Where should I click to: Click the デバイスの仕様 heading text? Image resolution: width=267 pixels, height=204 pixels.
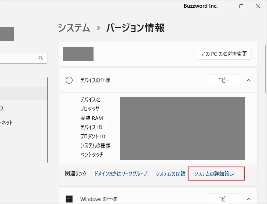coord(95,80)
